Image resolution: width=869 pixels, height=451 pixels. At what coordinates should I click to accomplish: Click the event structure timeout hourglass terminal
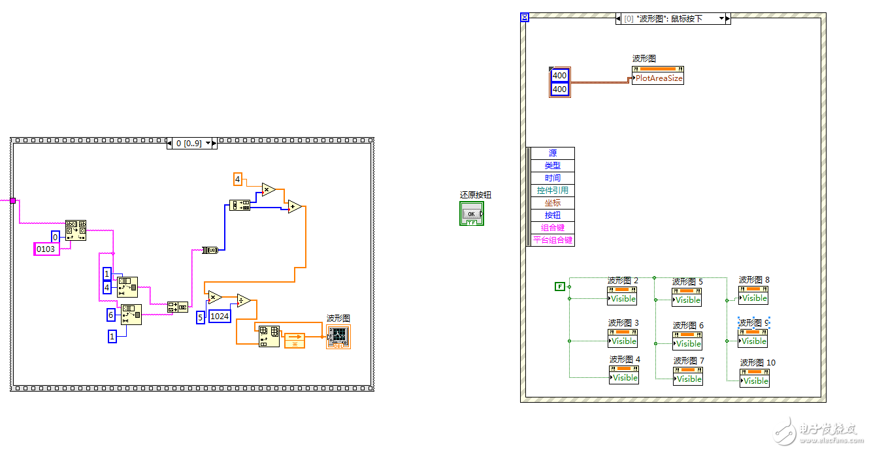[524, 16]
